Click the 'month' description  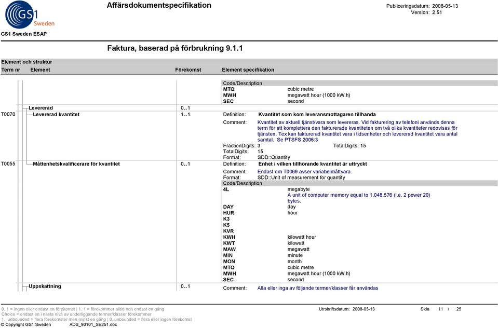pyautogui.click(x=294, y=262)
